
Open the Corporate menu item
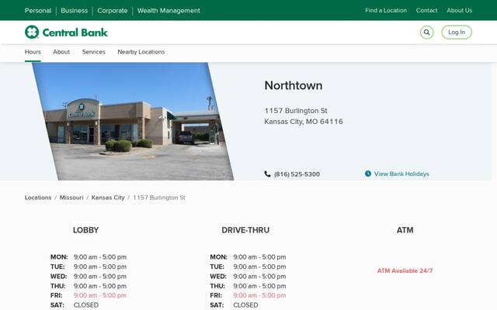click(x=113, y=10)
